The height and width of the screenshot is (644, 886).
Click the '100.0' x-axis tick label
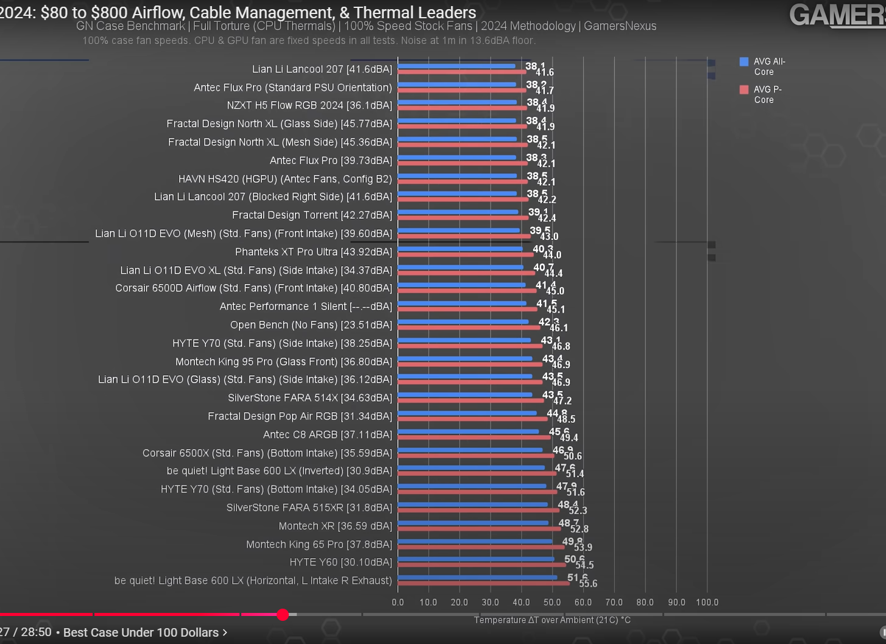coord(707,602)
